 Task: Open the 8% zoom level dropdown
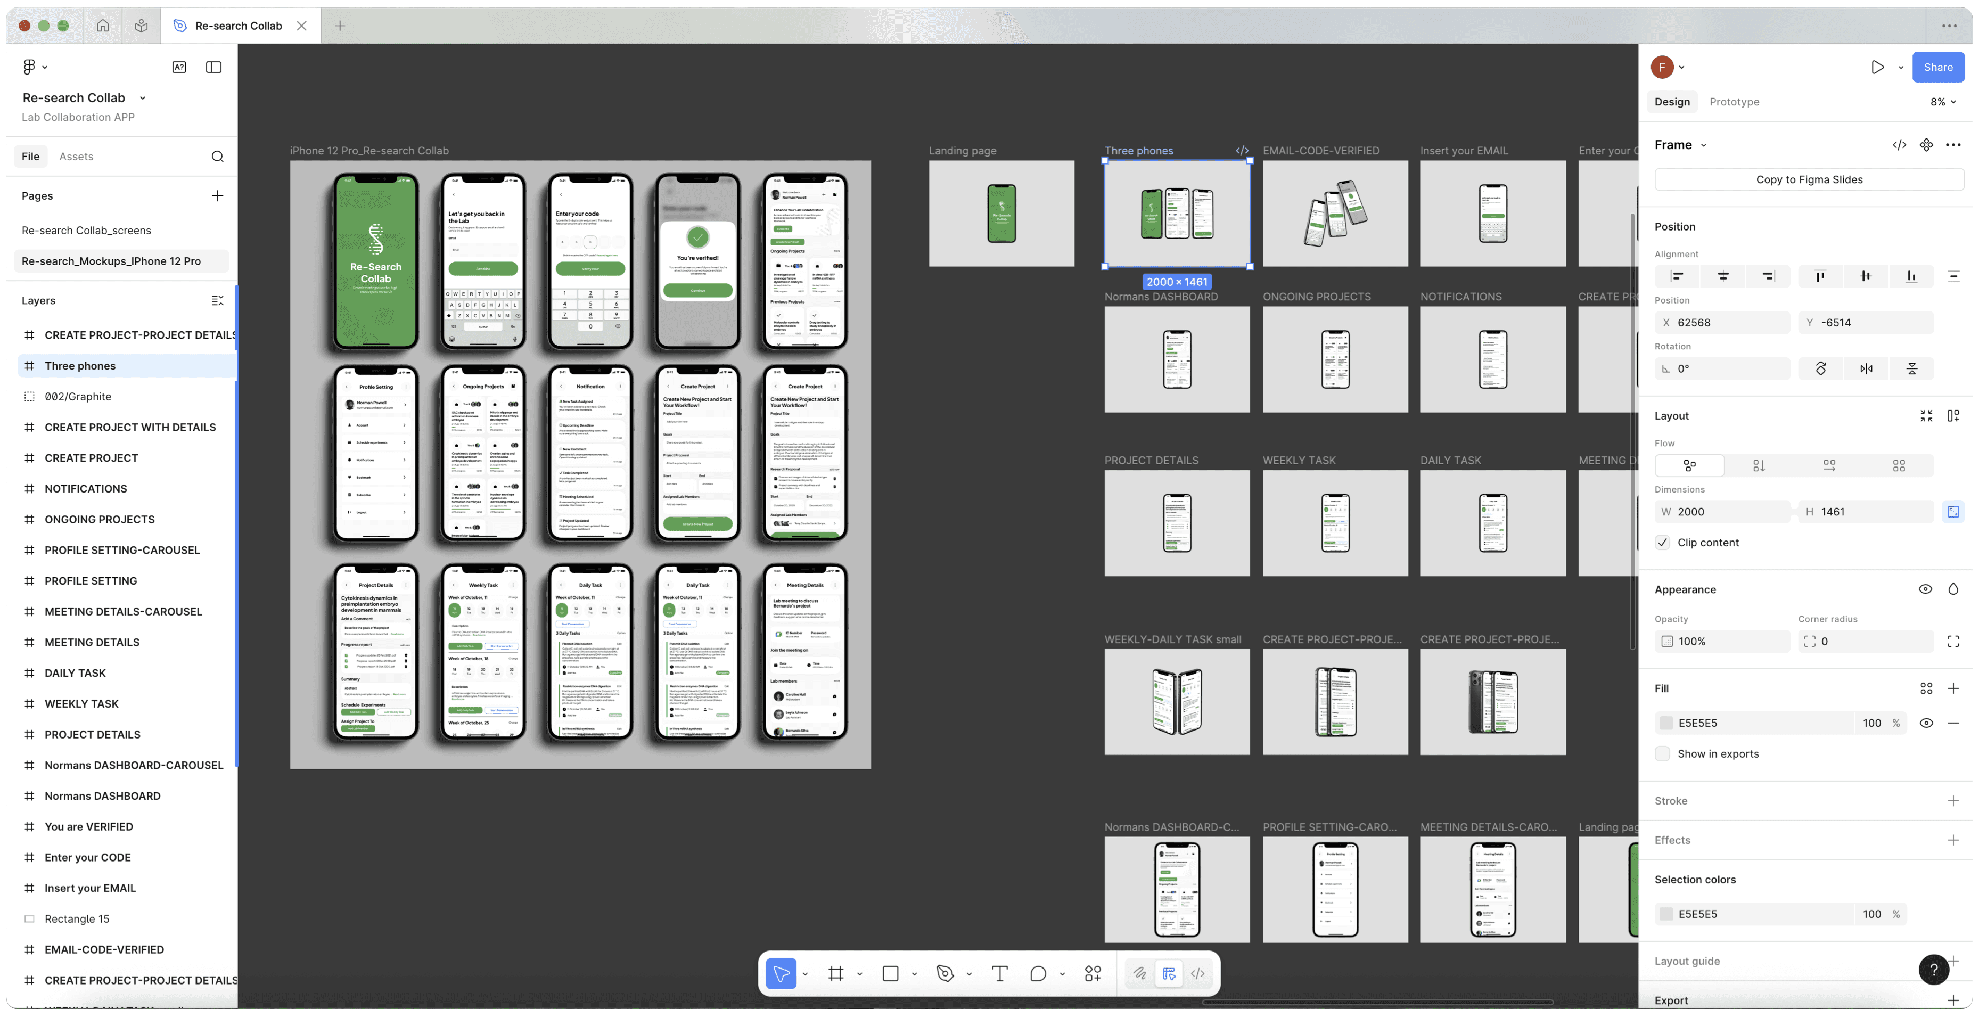[x=1943, y=101]
